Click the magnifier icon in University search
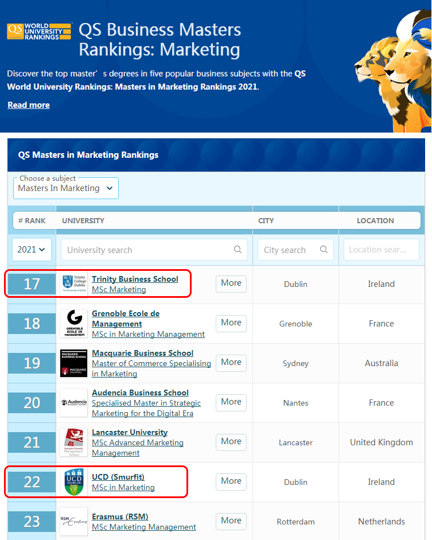The width and height of the screenshot is (432, 540). click(x=238, y=250)
